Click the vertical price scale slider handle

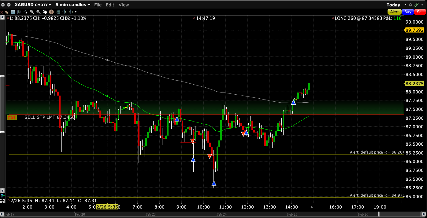(x=2, y=104)
